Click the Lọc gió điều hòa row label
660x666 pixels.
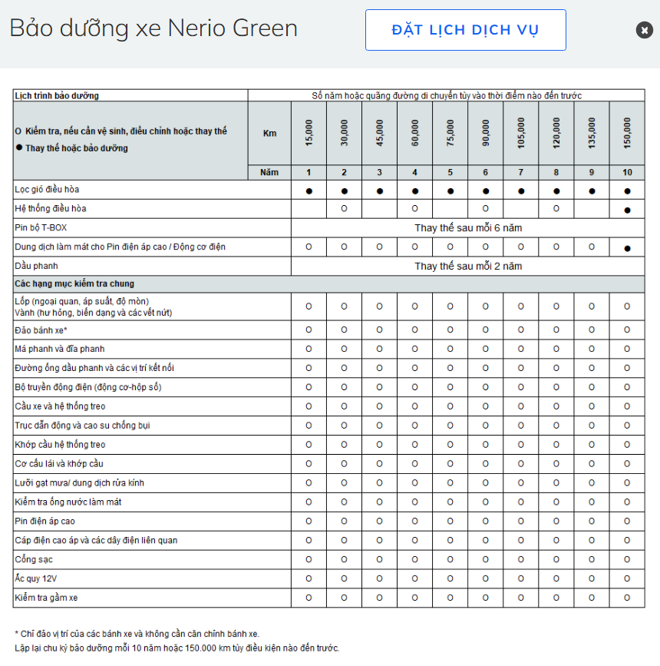47,190
